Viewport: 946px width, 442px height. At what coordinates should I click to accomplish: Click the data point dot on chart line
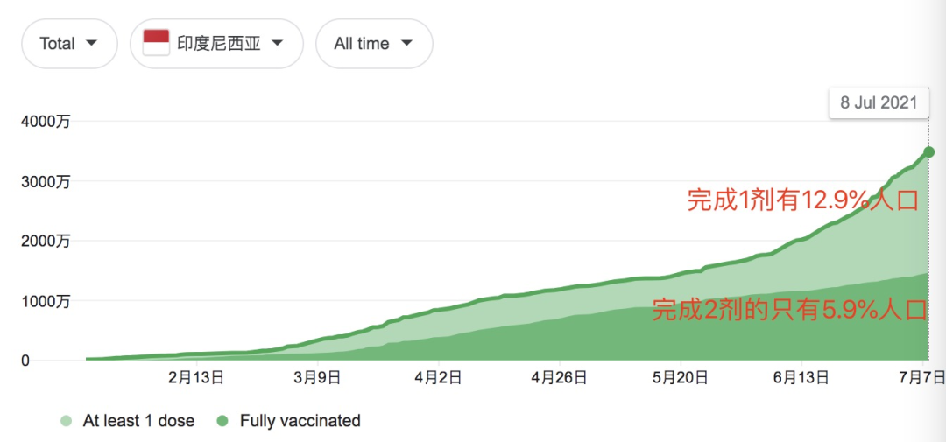click(928, 152)
